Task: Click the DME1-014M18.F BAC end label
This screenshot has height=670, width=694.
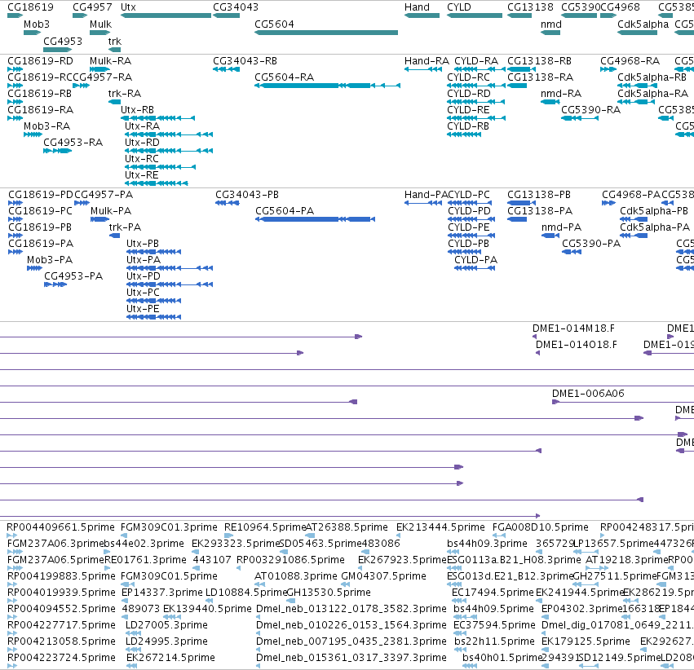Action: (x=573, y=328)
